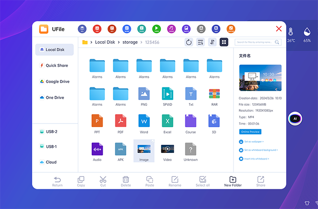The width and height of the screenshot is (318, 209).
Task: Click the file search input field
Action: pyautogui.click(x=254, y=42)
